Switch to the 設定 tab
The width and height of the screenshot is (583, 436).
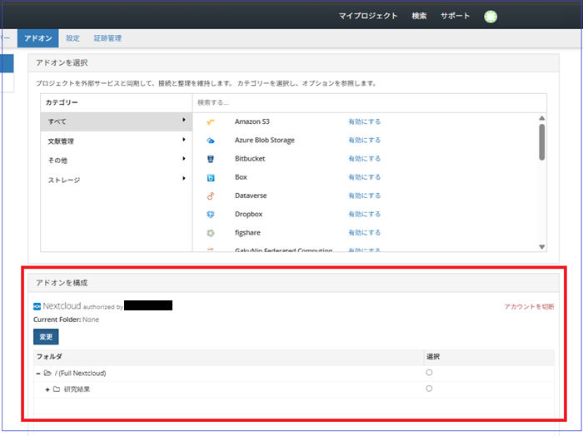[x=73, y=38]
